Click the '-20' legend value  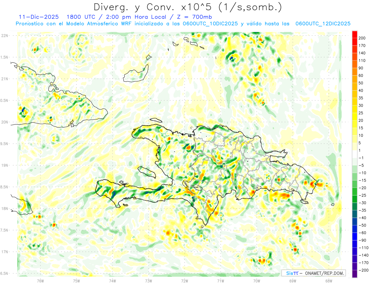362,188
